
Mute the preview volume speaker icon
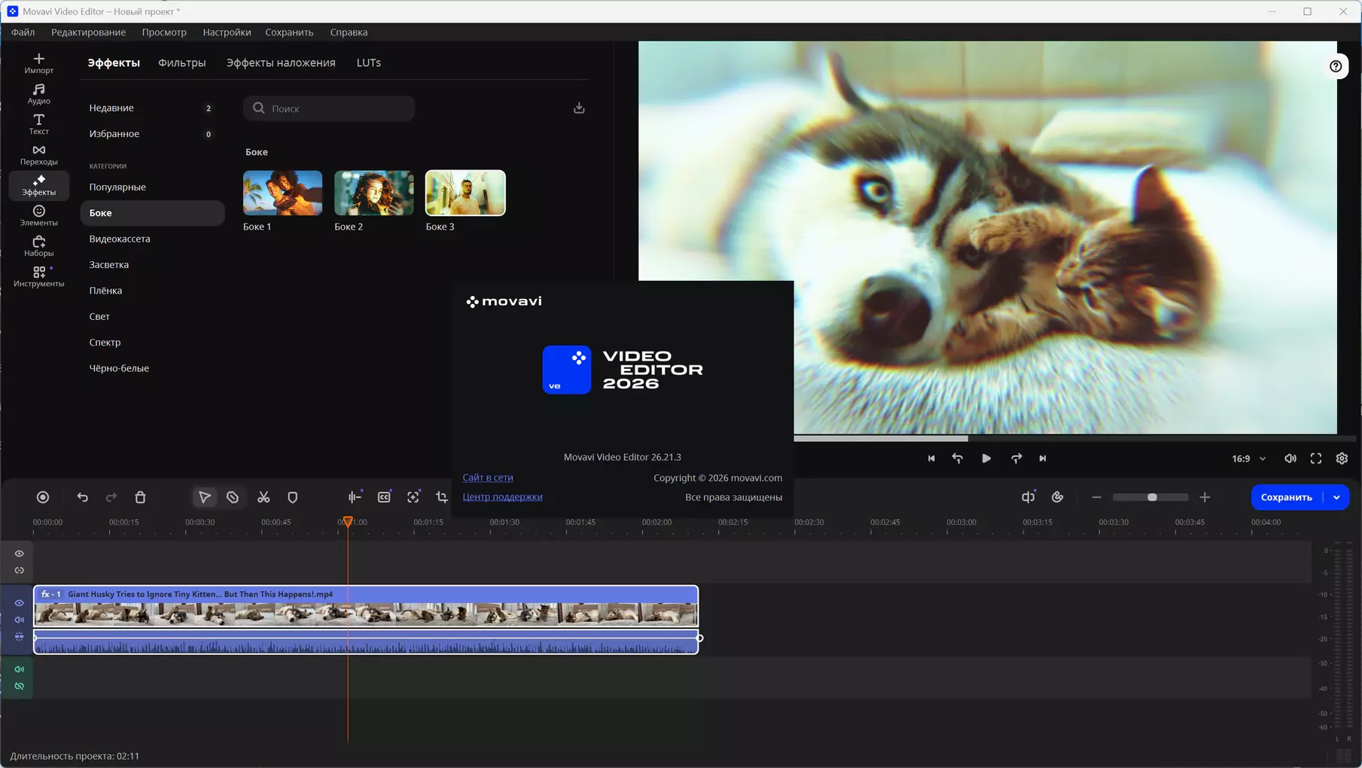[x=1290, y=458]
